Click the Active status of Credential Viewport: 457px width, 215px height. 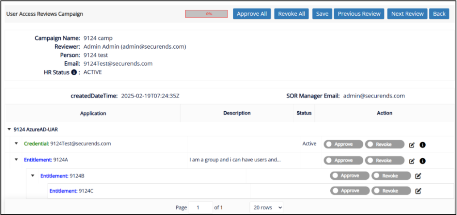point(309,144)
